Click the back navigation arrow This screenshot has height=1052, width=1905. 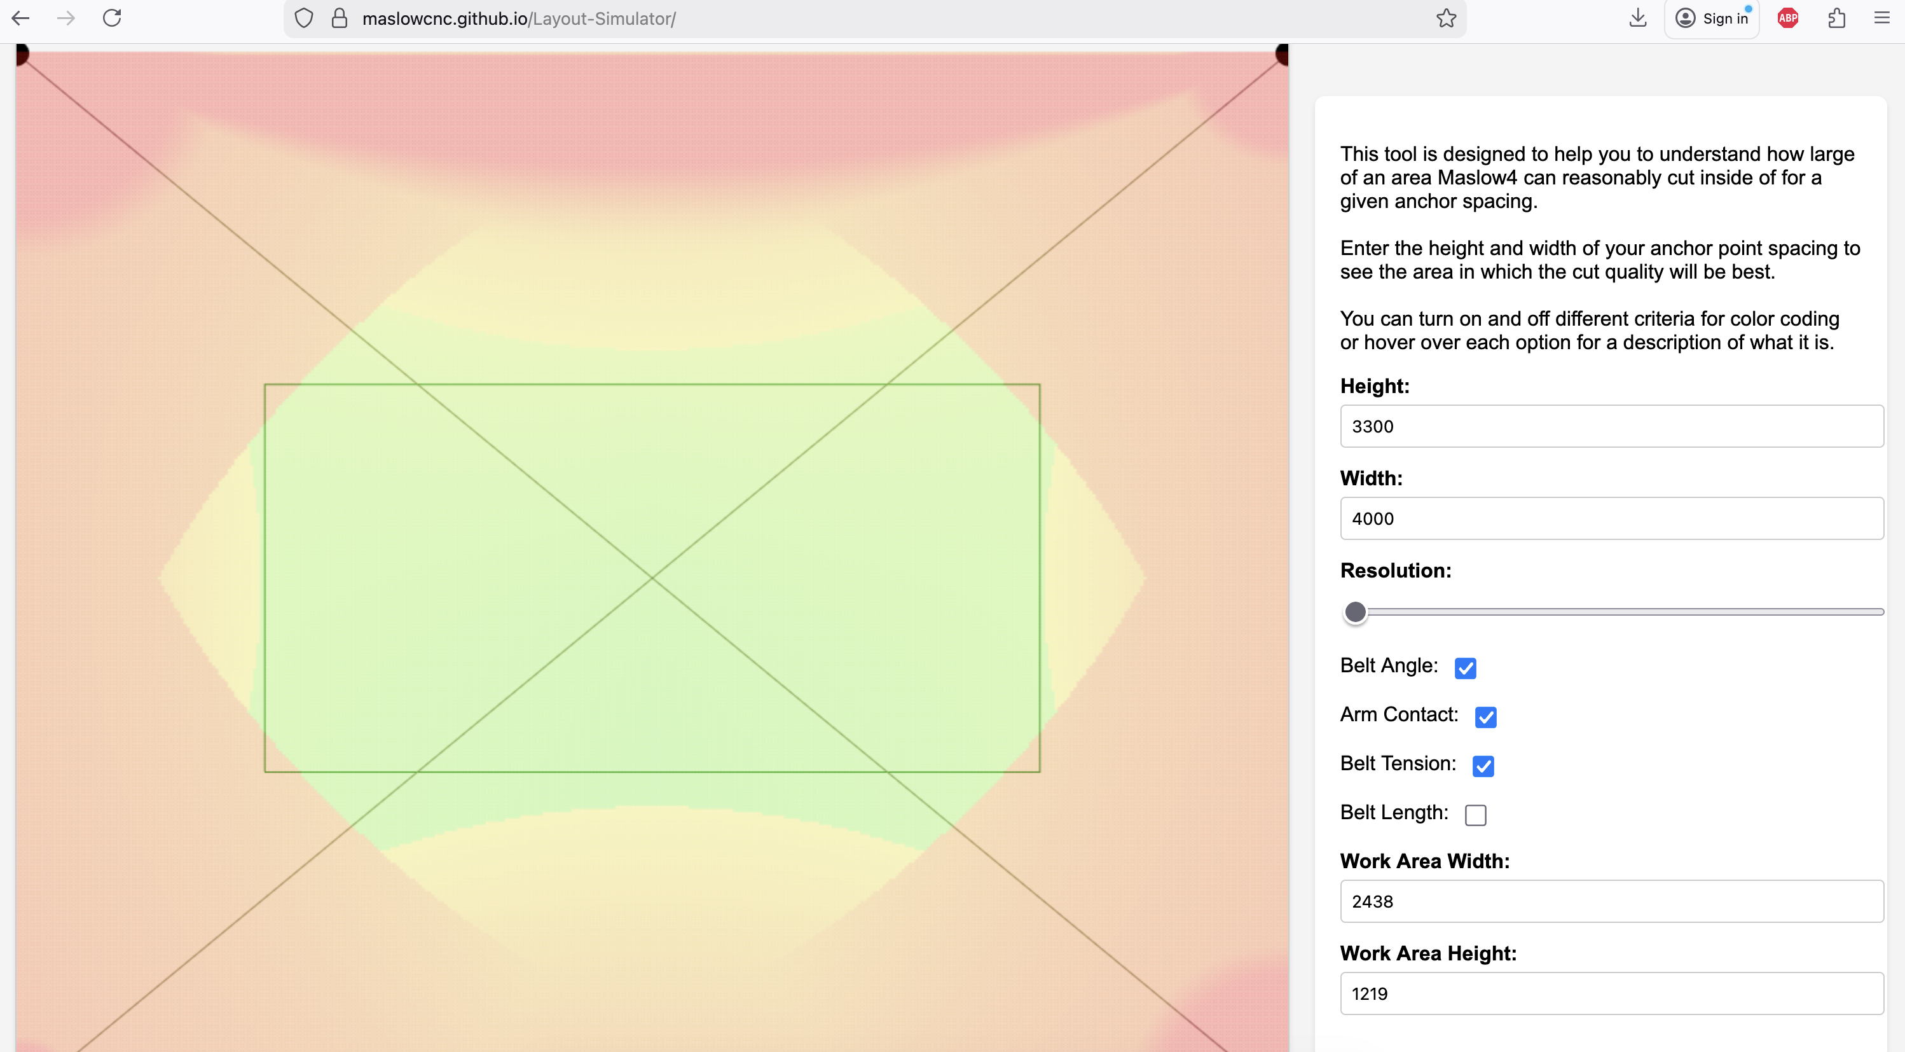click(21, 18)
